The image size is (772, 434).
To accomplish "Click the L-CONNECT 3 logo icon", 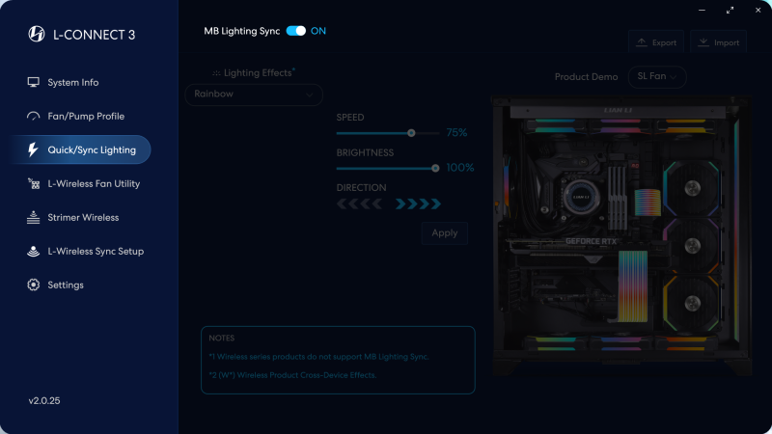I will [37, 34].
